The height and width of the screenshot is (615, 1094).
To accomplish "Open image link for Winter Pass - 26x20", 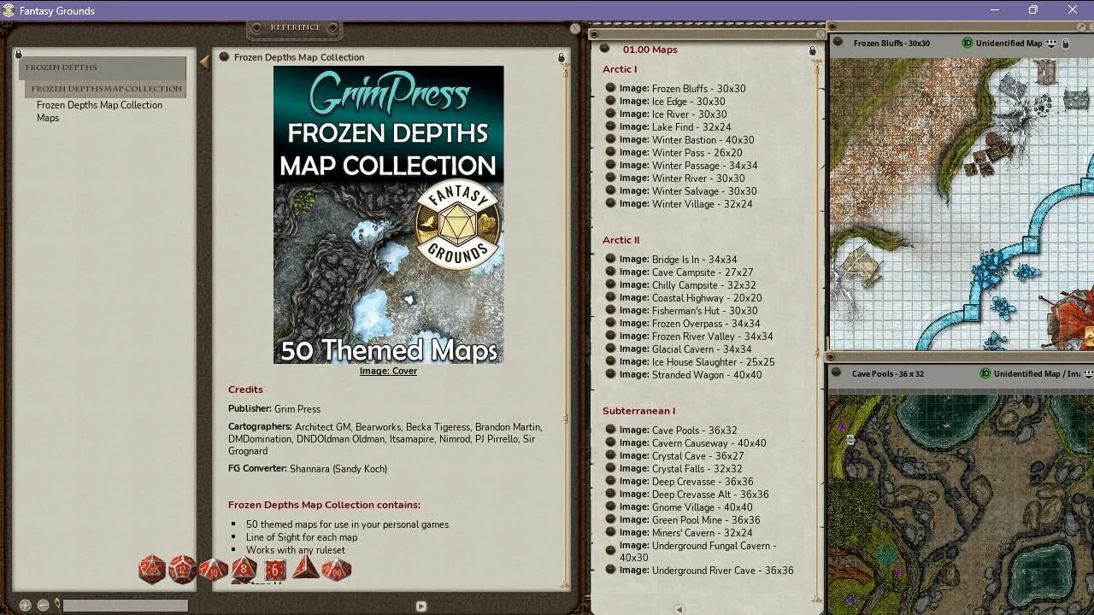I will click(x=610, y=152).
